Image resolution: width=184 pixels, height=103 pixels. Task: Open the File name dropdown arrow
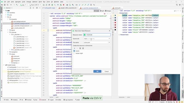click(109, 42)
